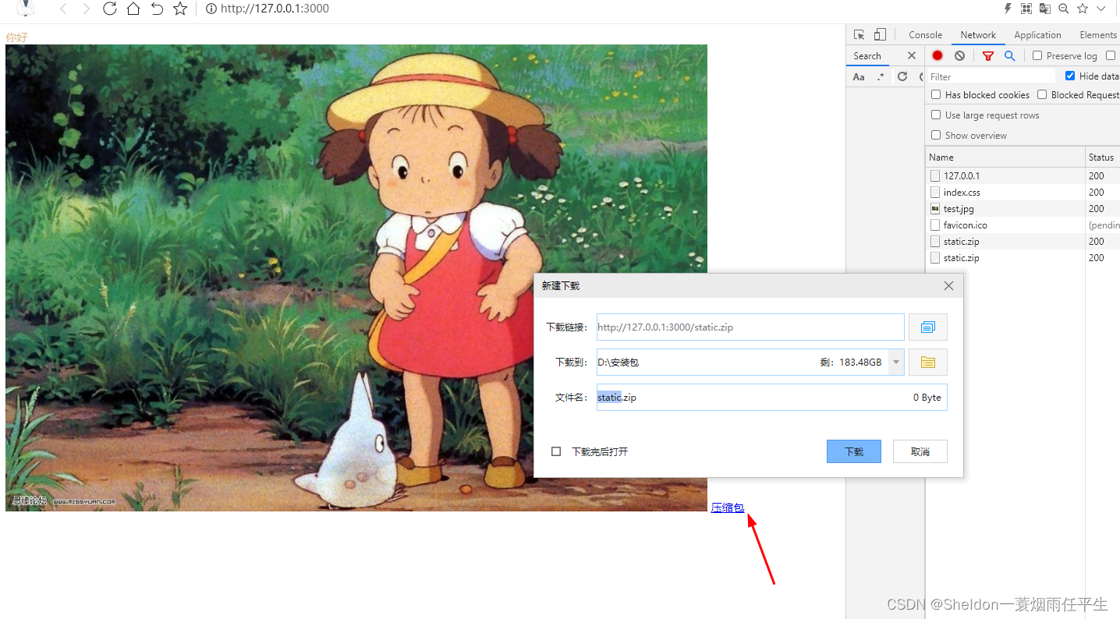
Task: Select the favicon.ico request row
Action: pyautogui.click(x=1023, y=225)
